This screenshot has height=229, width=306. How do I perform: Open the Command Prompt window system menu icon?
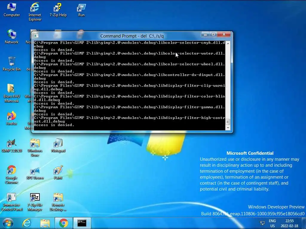(36, 36)
